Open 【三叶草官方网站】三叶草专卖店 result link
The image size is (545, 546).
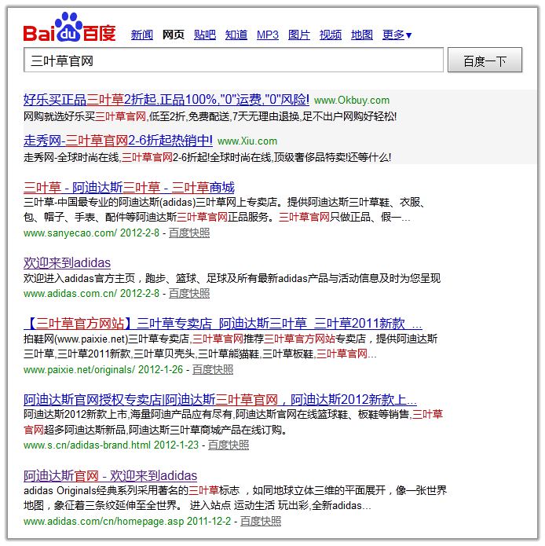point(223,323)
